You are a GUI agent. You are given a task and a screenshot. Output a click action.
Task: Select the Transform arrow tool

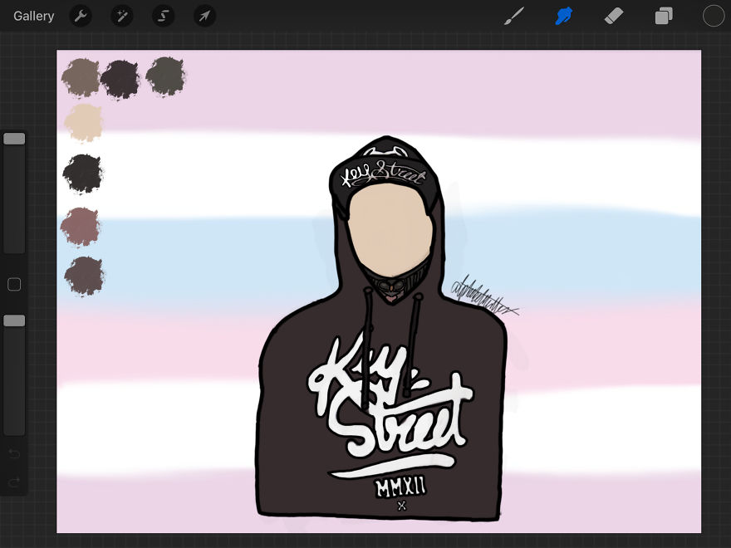[x=204, y=16]
